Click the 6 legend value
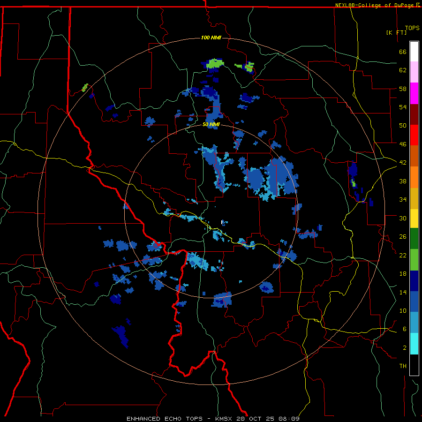The image size is (422, 422). coord(405,329)
